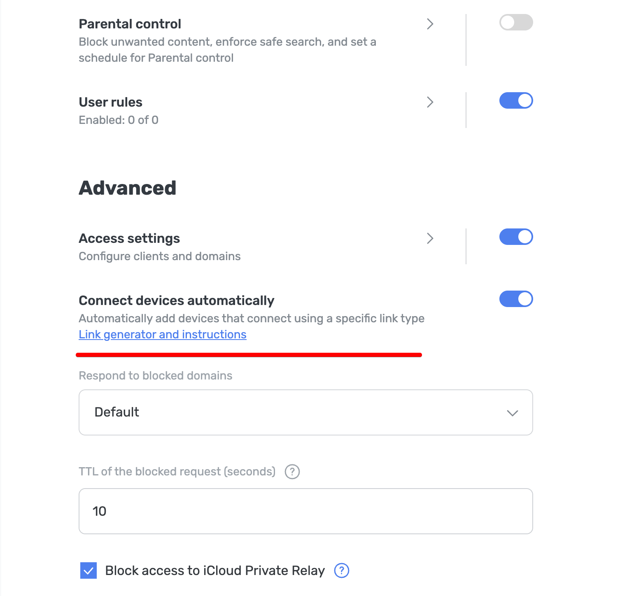This screenshot has height=596, width=641.
Task: Disable the Access settings toggle
Action: tap(516, 237)
